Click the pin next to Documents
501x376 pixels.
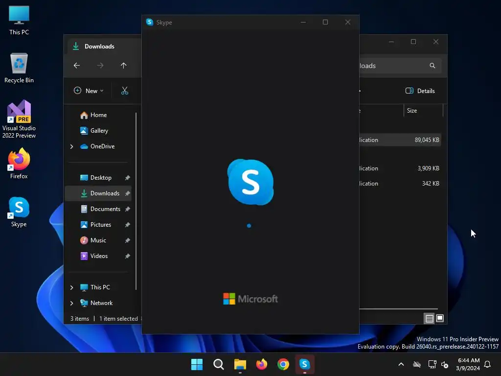[x=128, y=209]
